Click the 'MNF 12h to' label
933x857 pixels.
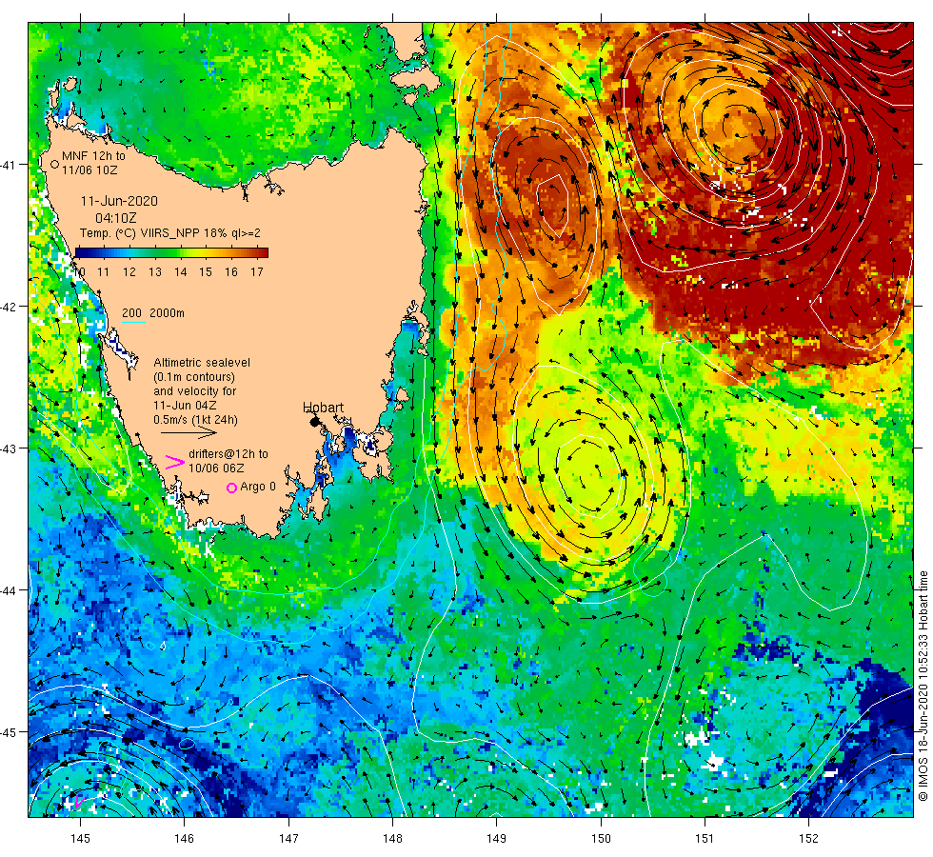point(93,156)
